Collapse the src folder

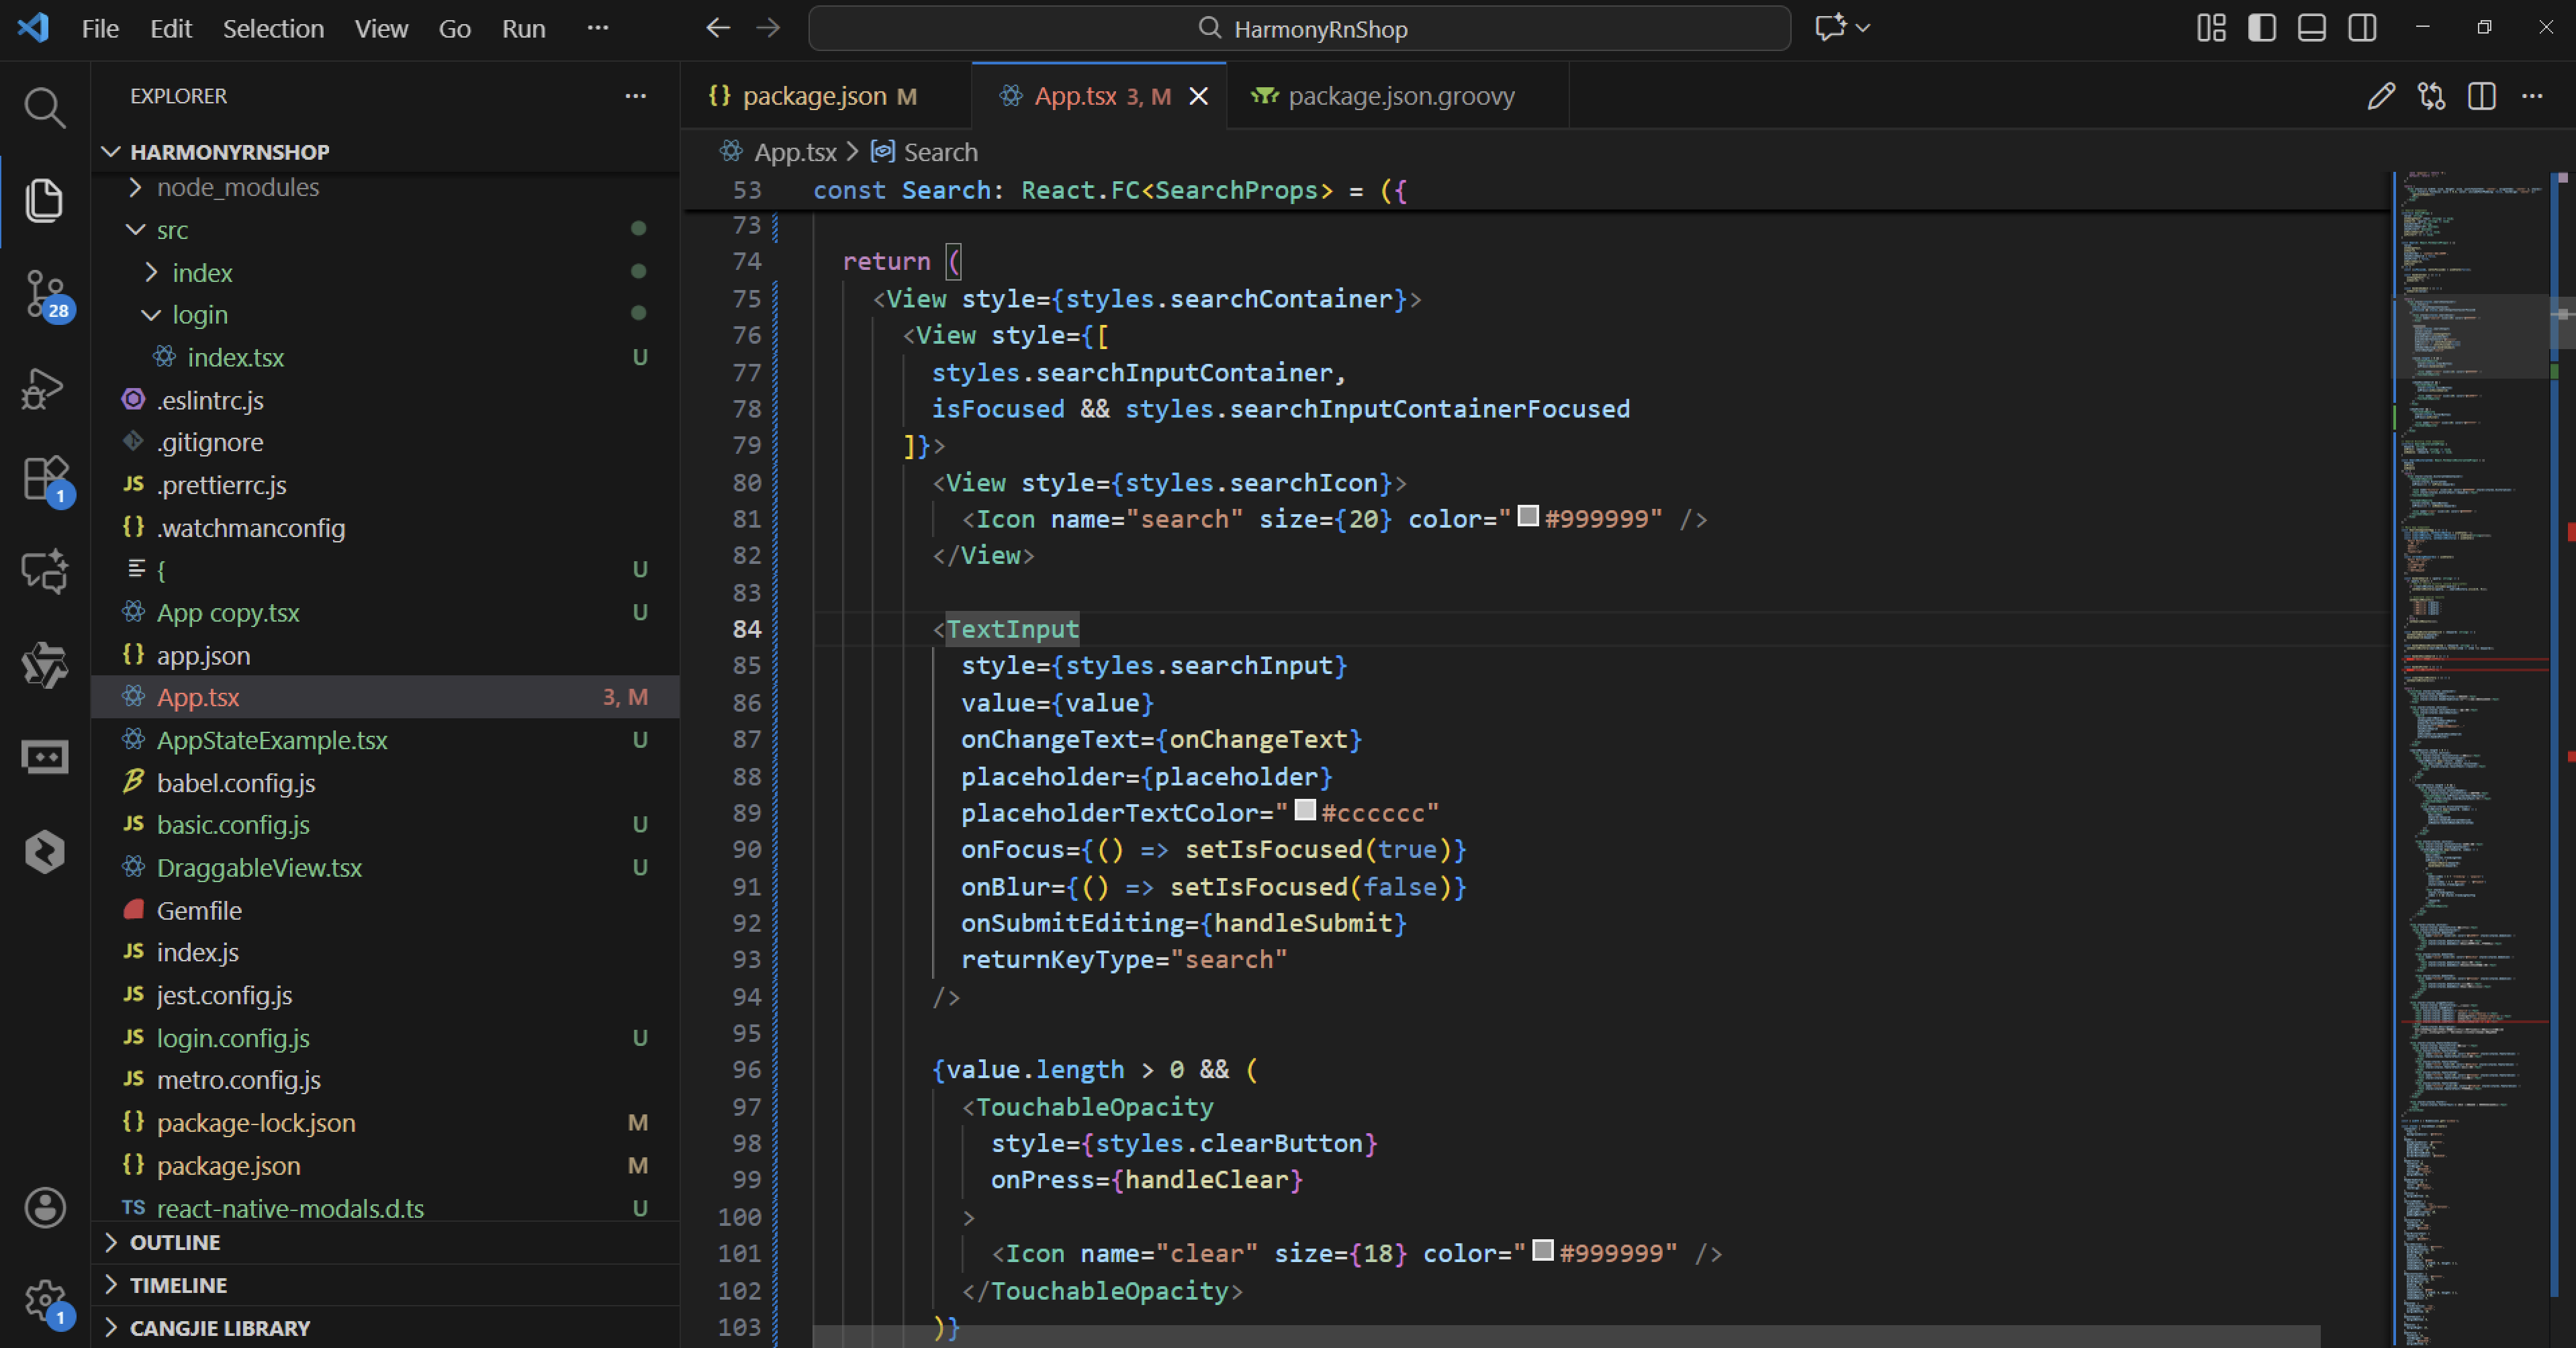135,230
